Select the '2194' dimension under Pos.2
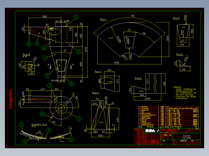Viewport: 209px width, 156px height. (x=148, y=99)
